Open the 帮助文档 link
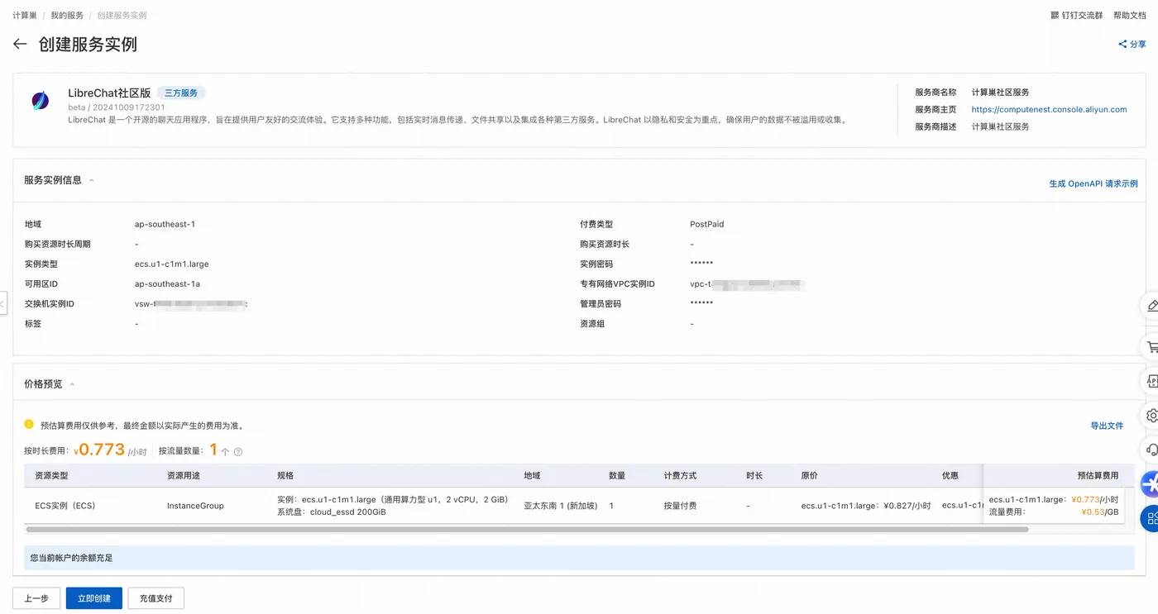Image resolution: width=1158 pixels, height=614 pixels. point(1130,16)
